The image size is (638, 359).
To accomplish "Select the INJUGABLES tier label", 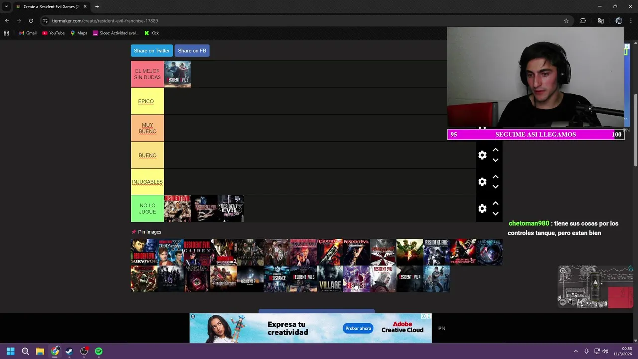I will coord(147,182).
